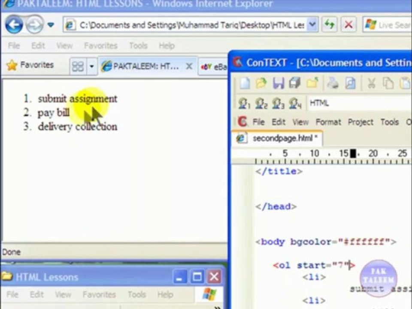This screenshot has width=412, height=309.
Task: Open Favorites menu in HTML Lessons window
Action: point(99,294)
